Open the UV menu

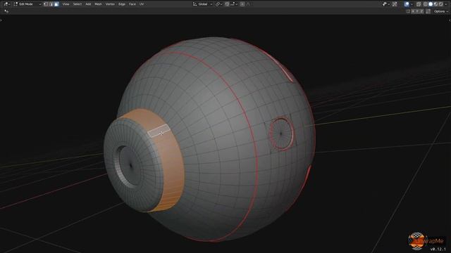(142, 4)
